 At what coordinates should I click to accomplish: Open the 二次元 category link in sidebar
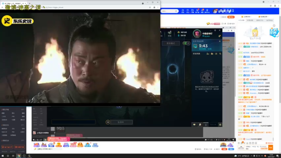[4, 117]
